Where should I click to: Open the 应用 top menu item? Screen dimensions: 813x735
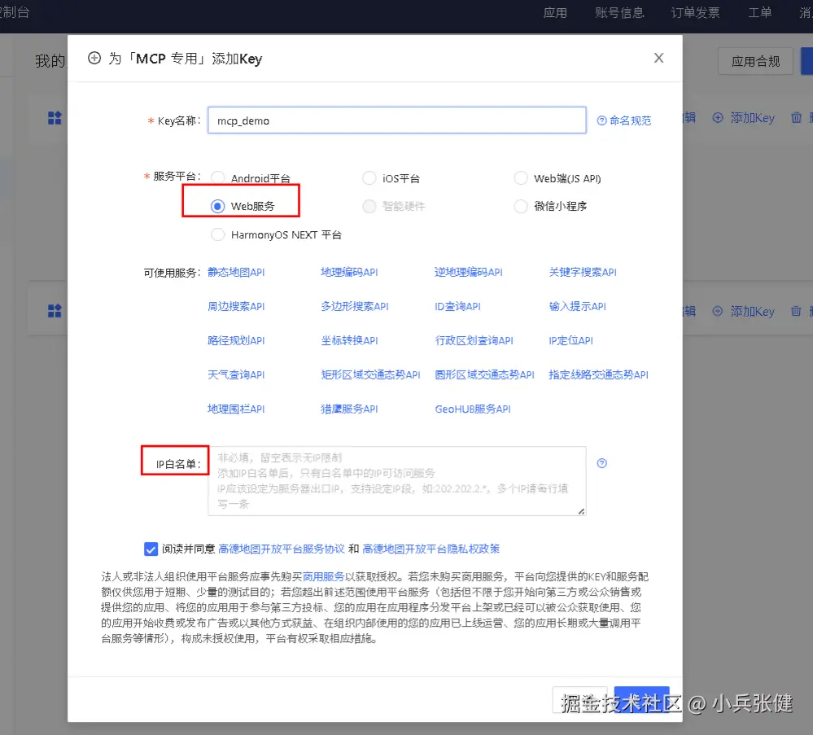pos(555,12)
